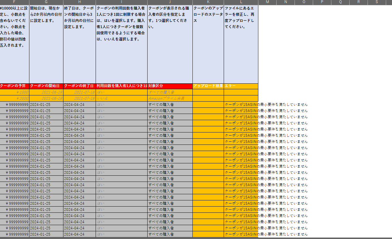The width and height of the screenshot is (392, 239).
Task: Select the Amazonプライム会員 cell
Action: (170, 98)
